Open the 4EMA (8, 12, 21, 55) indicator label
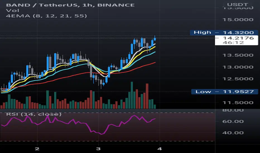The image size is (260, 153). click(x=46, y=16)
